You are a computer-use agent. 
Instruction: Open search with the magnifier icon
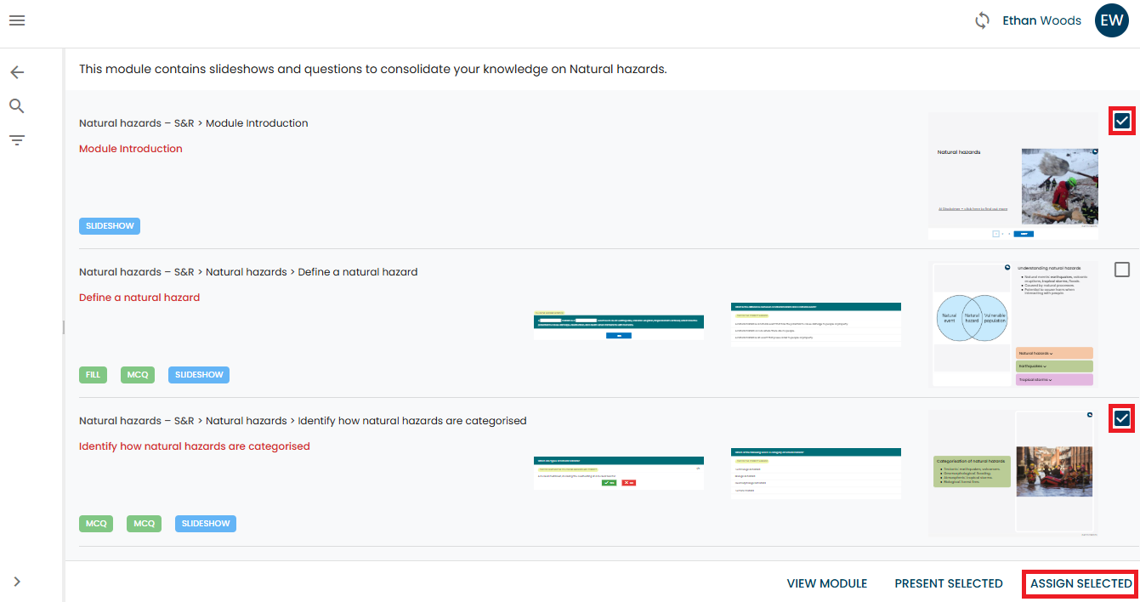pos(17,106)
